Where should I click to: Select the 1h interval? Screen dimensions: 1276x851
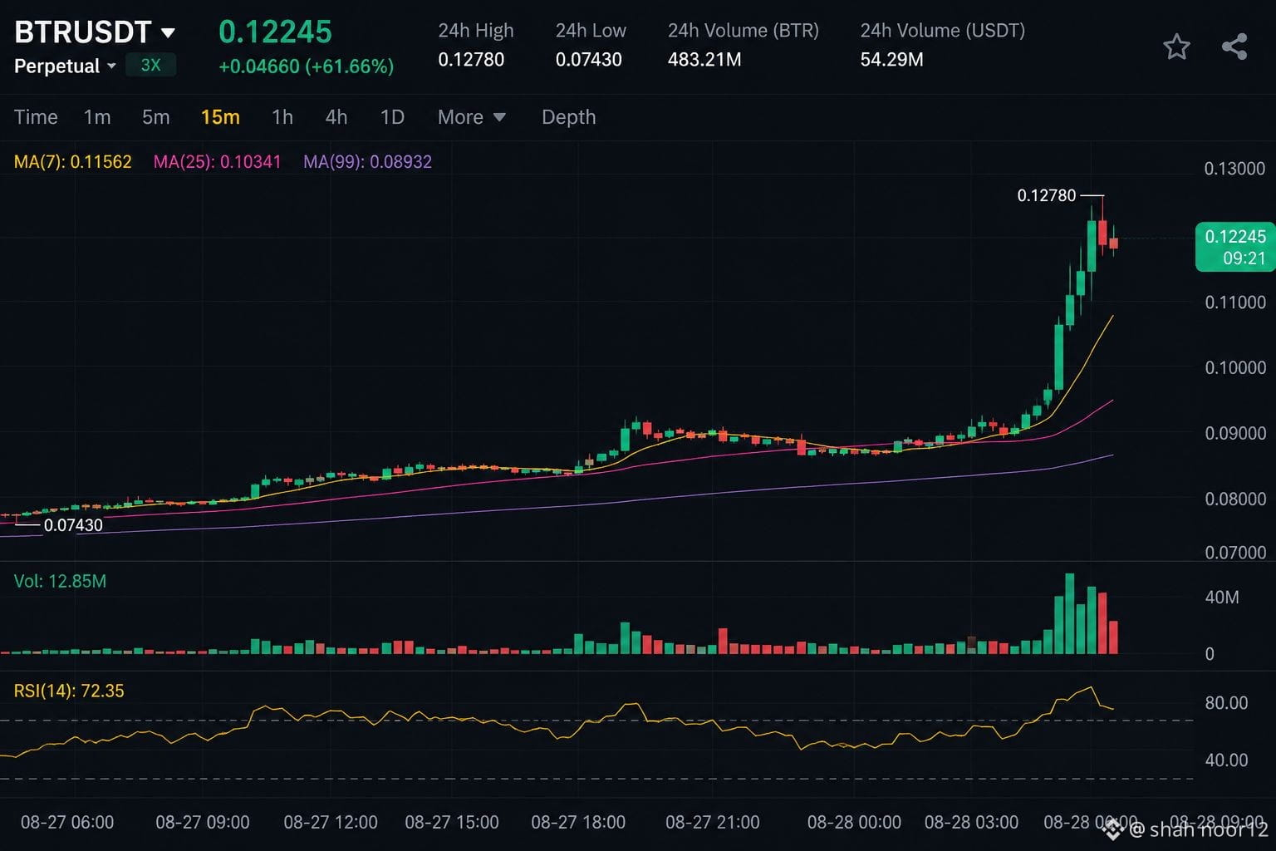pos(282,117)
